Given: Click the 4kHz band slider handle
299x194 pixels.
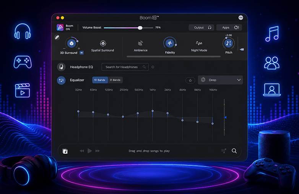Looking at the screenshot, I should (x=182, y=120).
